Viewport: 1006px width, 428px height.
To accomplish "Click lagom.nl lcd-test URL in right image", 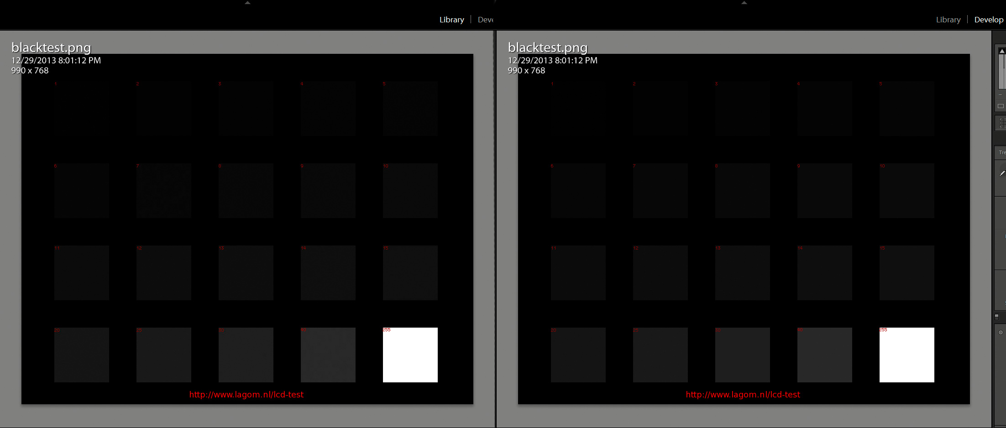I will (x=743, y=395).
